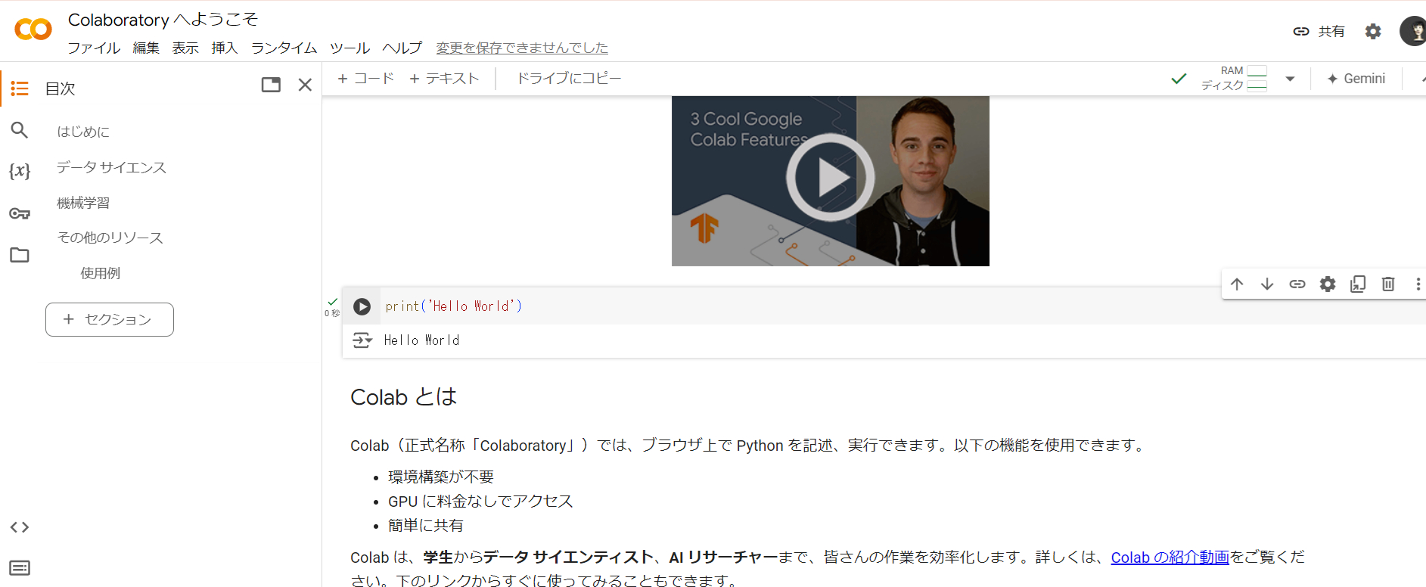Open the 表示 menu

pos(185,48)
